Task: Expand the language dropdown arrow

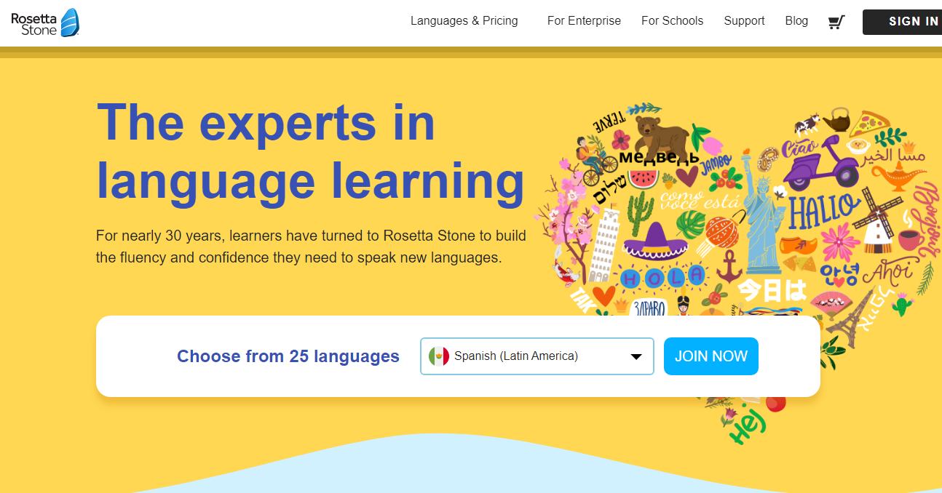Action: [636, 356]
